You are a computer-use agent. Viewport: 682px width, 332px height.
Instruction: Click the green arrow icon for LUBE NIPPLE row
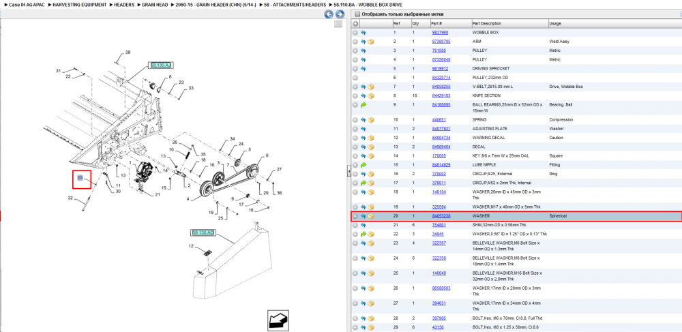coord(364,165)
